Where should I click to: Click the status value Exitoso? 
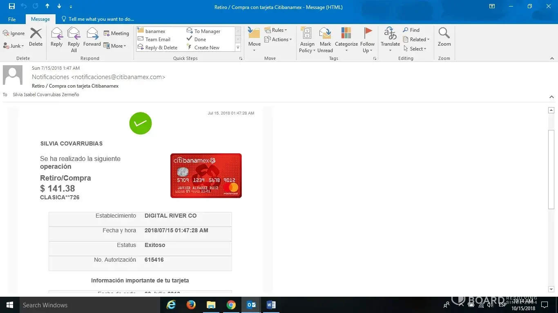pyautogui.click(x=155, y=245)
